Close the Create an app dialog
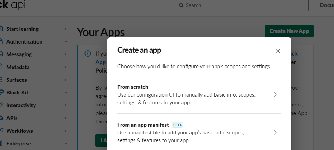Screen dimensions: 334x150 point(277,51)
